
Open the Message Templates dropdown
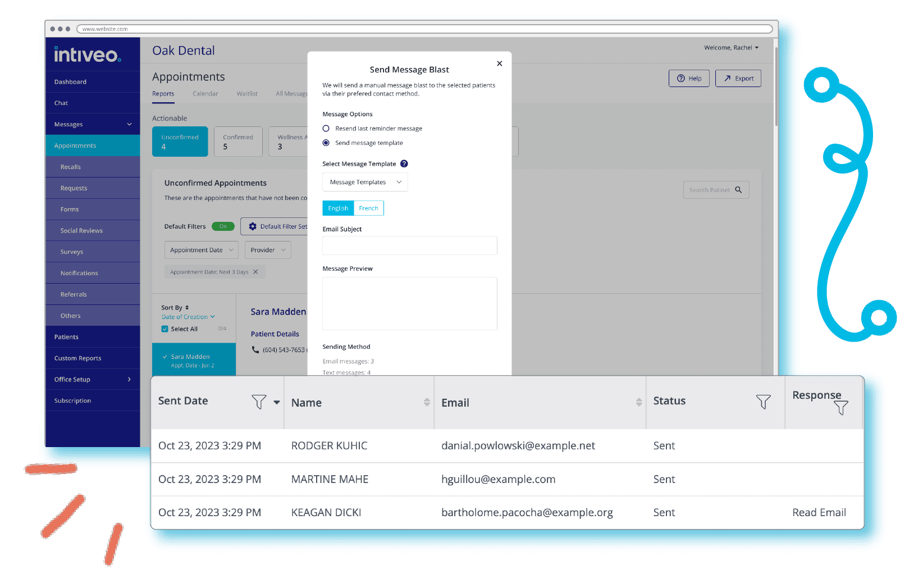(365, 182)
